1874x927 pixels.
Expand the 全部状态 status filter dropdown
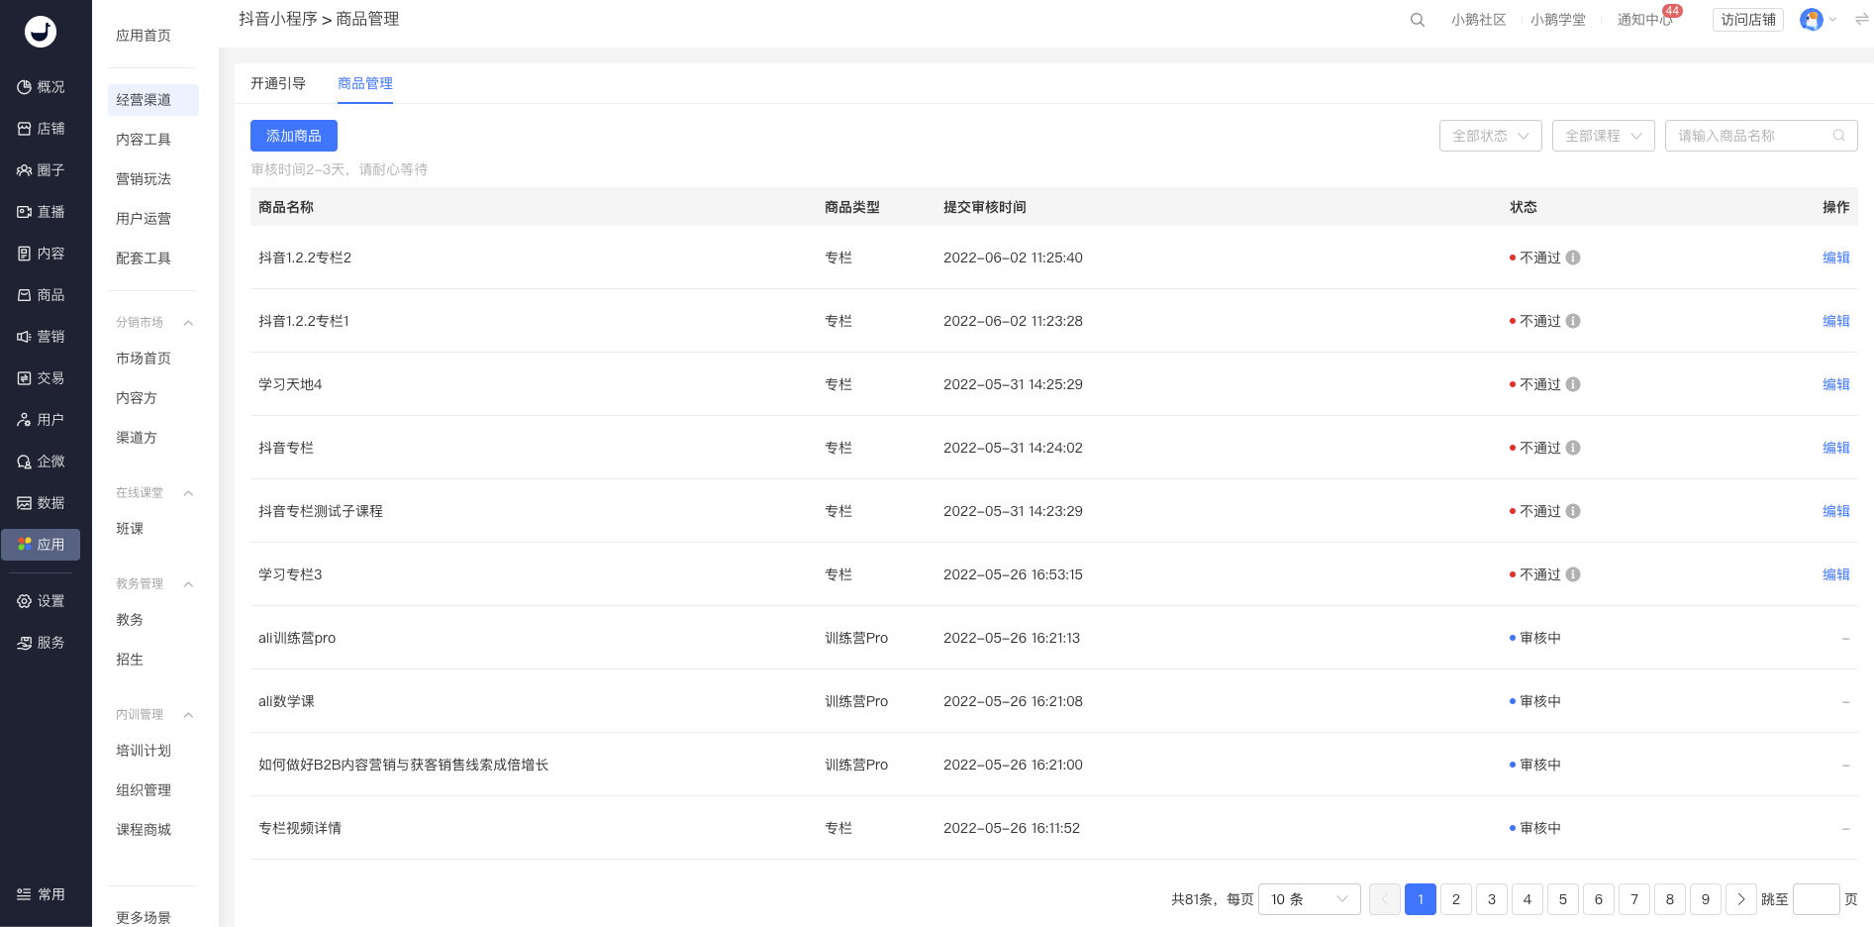click(x=1490, y=136)
